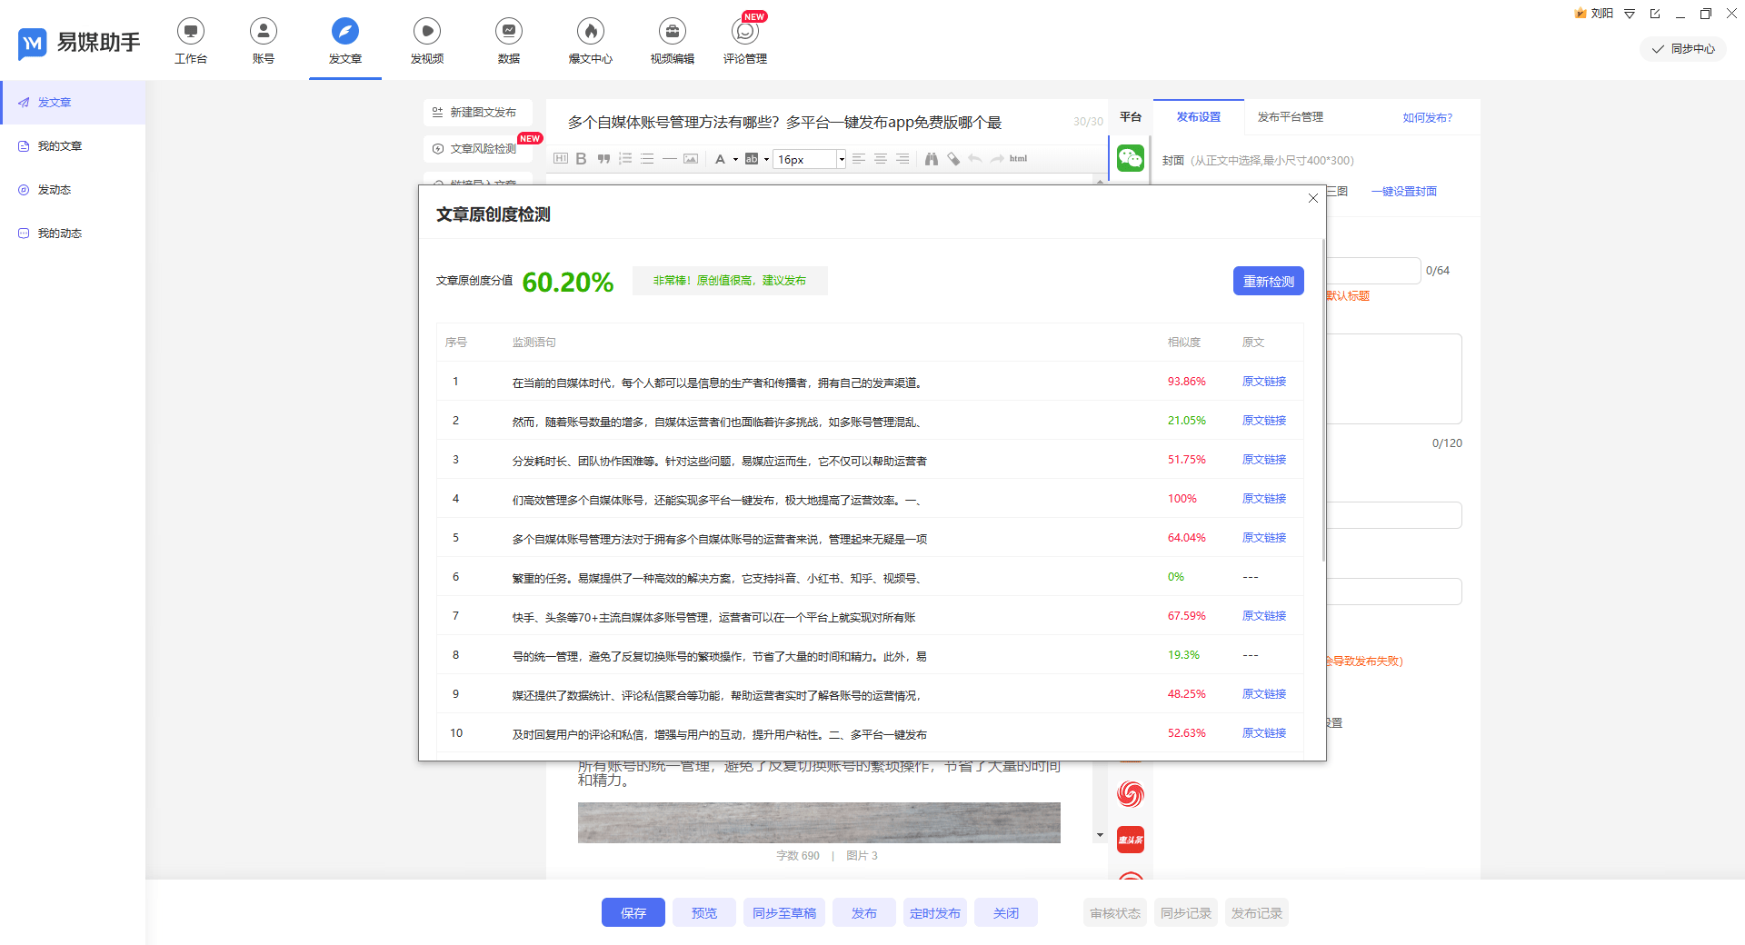Open 我的动态 in the sidebar
The height and width of the screenshot is (945, 1745).
(x=73, y=234)
